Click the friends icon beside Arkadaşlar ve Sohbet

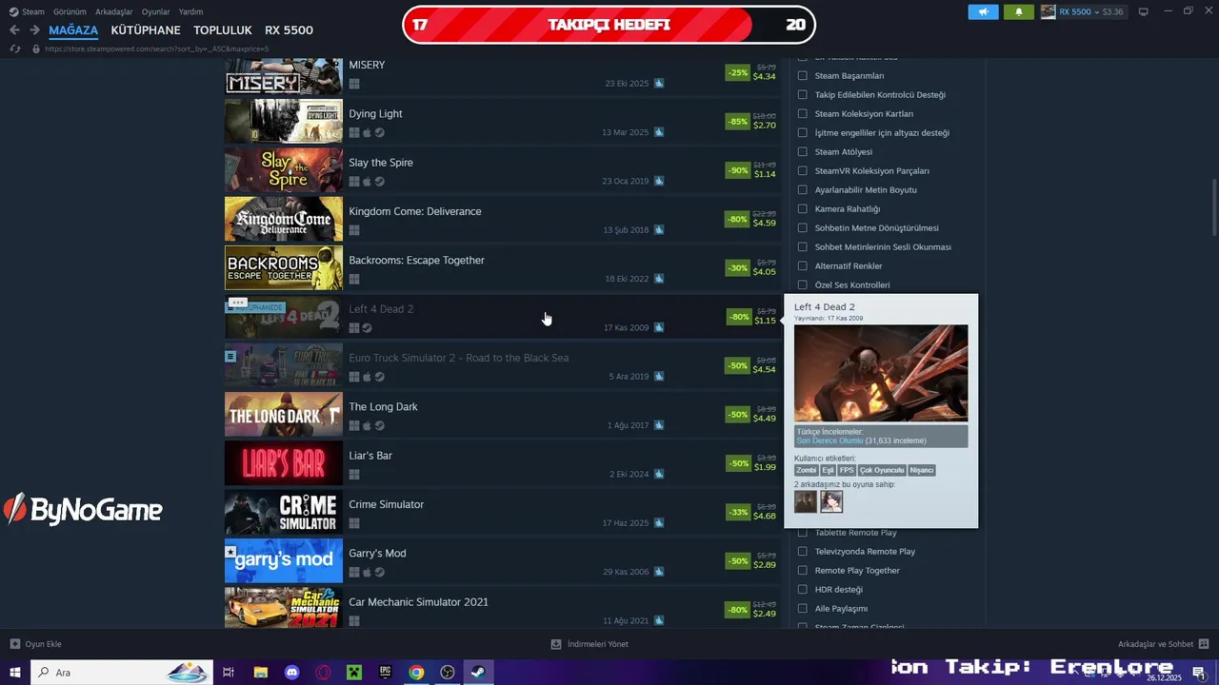coord(1204,644)
